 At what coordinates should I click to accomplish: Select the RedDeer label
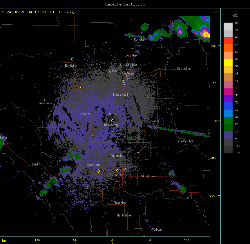pos(128,74)
